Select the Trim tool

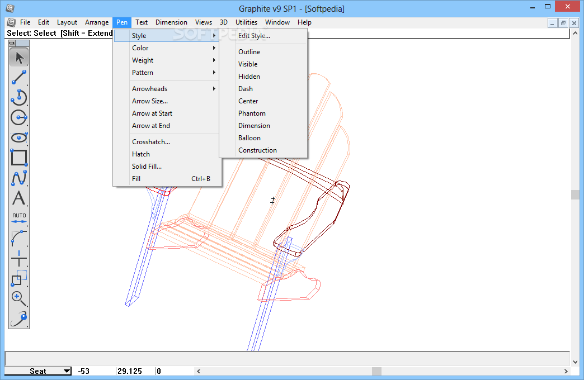19,258
